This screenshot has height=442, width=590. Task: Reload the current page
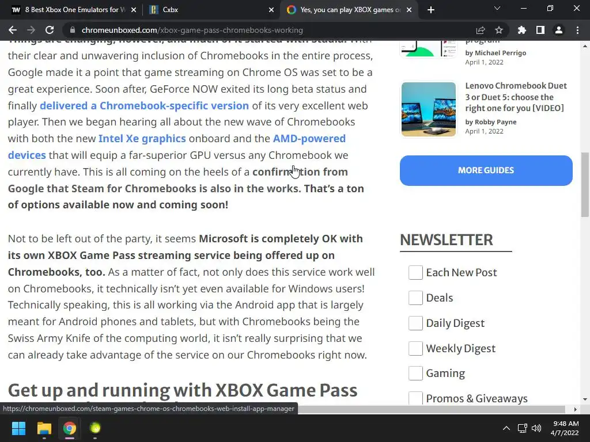click(x=50, y=30)
